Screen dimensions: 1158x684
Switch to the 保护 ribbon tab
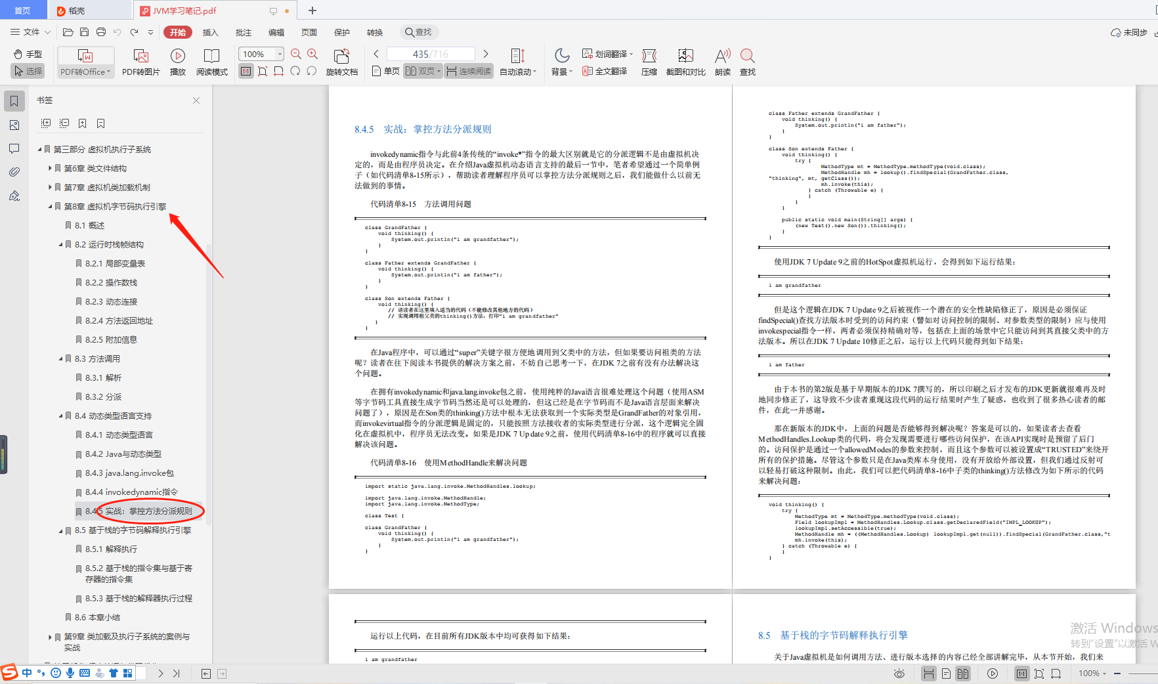pos(342,32)
